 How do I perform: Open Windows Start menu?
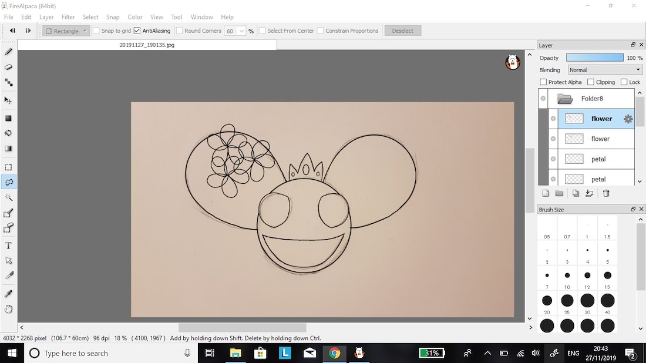pyautogui.click(x=12, y=353)
